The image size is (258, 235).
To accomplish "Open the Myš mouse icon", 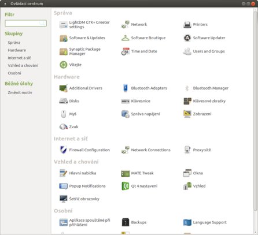I will tap(64, 114).
